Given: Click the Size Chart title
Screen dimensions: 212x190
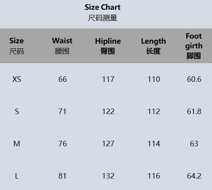Looking at the screenshot, I should [103, 7].
